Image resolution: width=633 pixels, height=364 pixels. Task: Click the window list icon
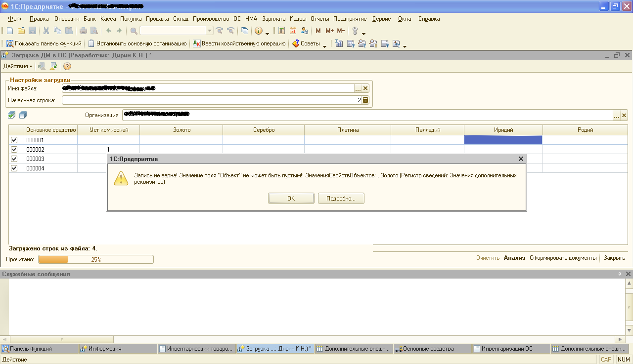[x=245, y=31]
